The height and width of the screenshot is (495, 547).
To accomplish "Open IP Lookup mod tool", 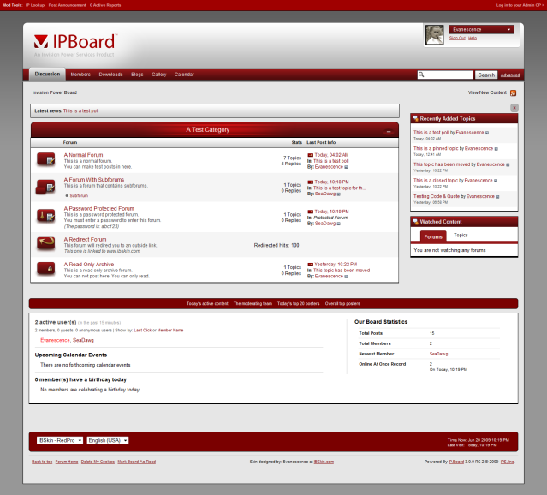I will click(x=35, y=5).
